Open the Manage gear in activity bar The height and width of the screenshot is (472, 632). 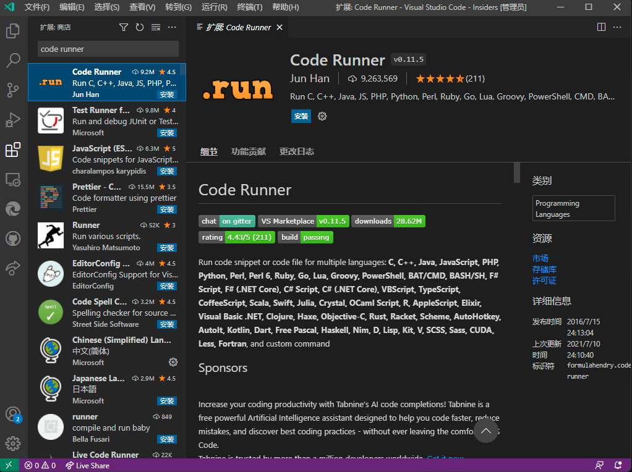(13, 444)
